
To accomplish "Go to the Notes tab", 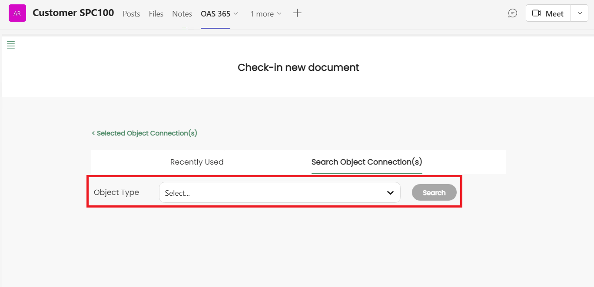I will (x=182, y=14).
